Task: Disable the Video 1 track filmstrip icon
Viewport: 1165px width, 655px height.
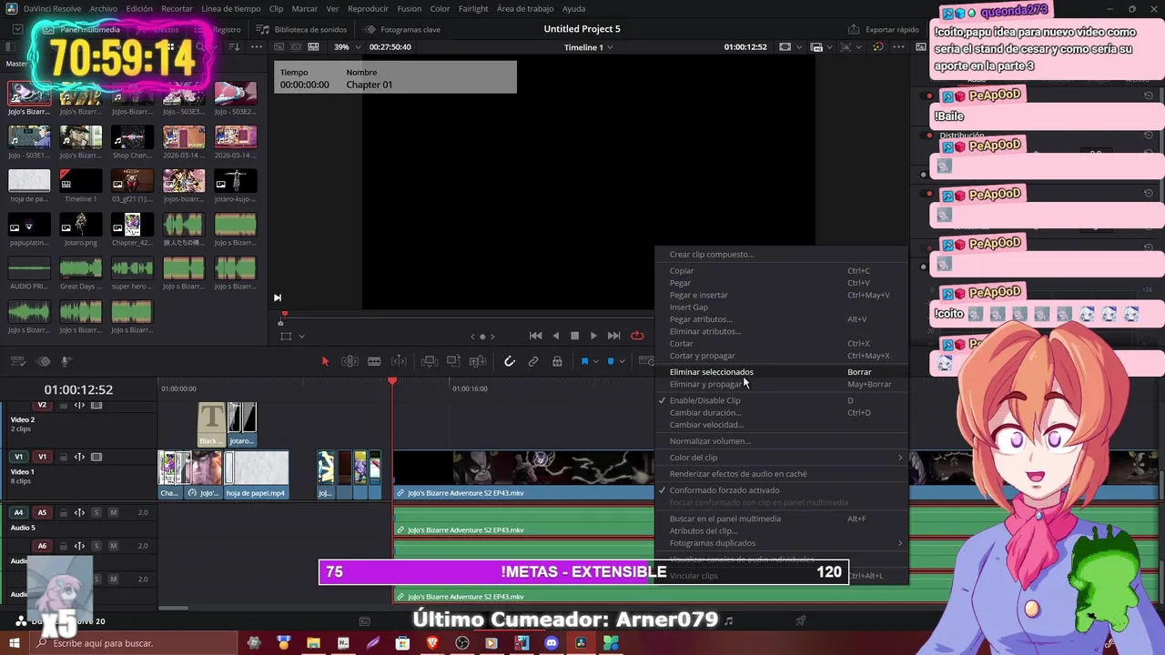Action: 96,457
